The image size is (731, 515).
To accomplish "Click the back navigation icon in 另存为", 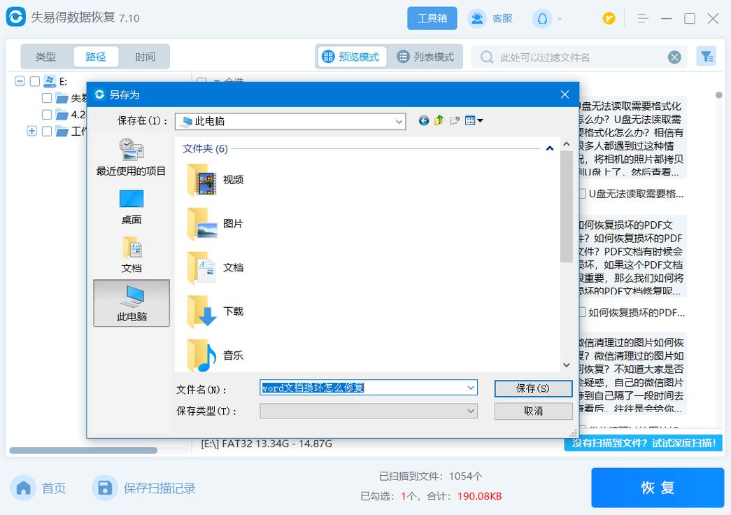I will point(423,121).
